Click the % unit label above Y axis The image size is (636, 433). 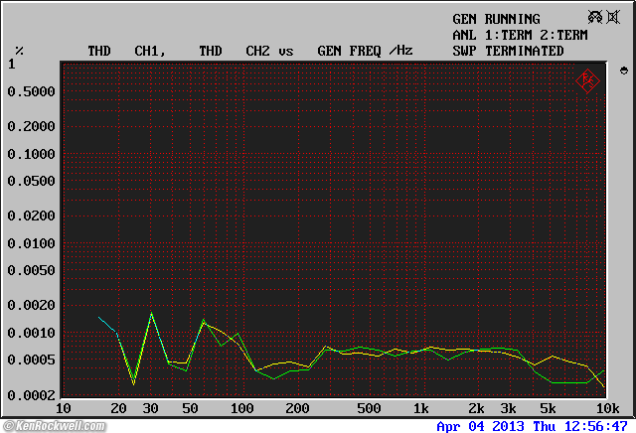pyautogui.click(x=20, y=51)
